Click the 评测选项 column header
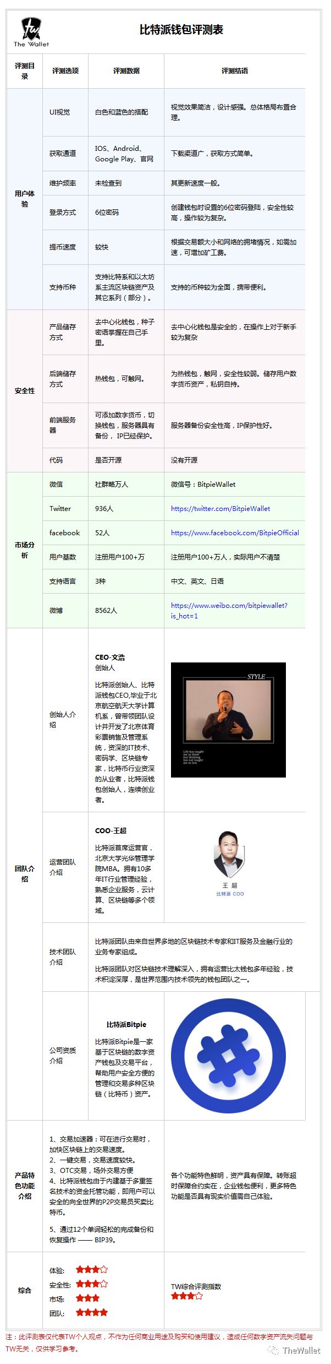This screenshot has width=331, height=1364. (65, 70)
